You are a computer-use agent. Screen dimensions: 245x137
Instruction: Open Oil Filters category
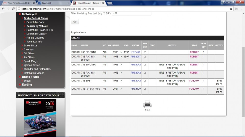click(29, 53)
